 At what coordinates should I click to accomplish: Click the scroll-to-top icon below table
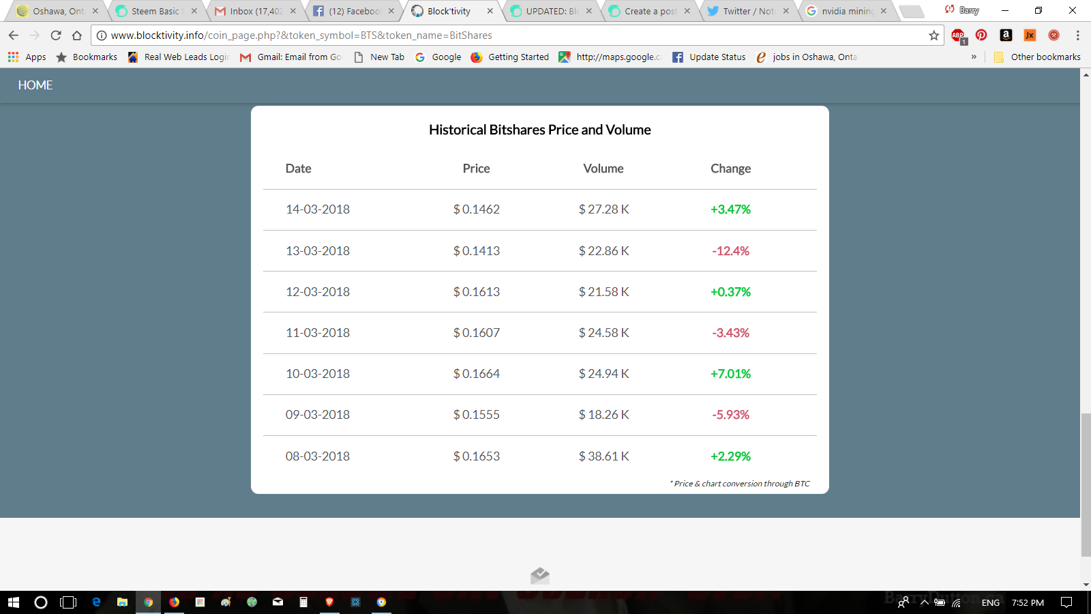[x=540, y=576]
